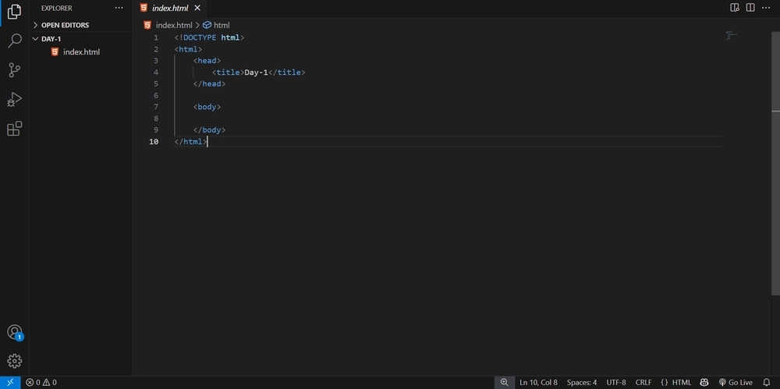The width and height of the screenshot is (780, 389).
Task: Open editor More Actions ellipsis
Action: tap(767, 8)
